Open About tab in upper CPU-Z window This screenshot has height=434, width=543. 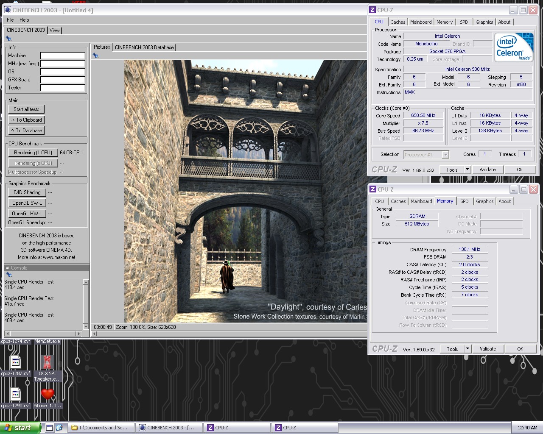pyautogui.click(x=504, y=22)
